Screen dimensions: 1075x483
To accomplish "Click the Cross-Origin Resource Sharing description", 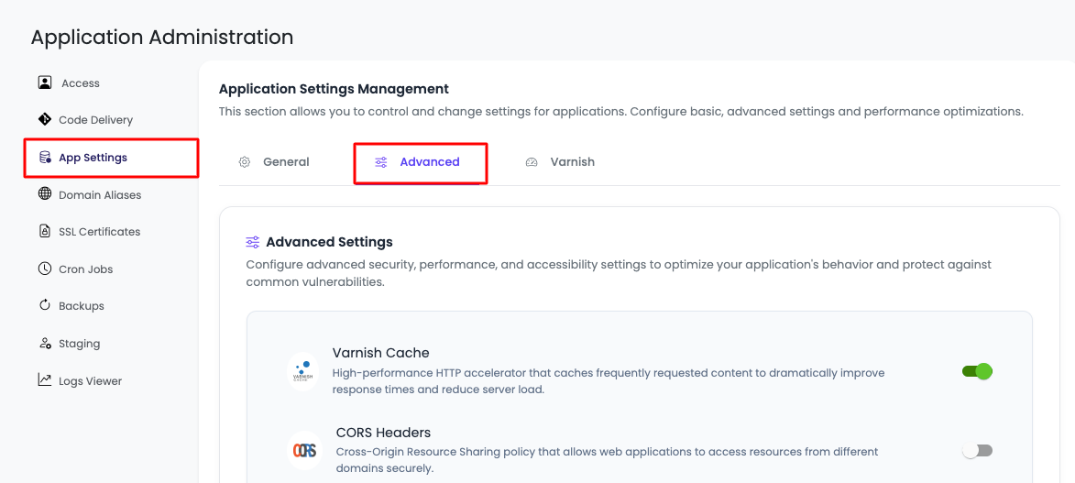I will pyautogui.click(x=608, y=460).
